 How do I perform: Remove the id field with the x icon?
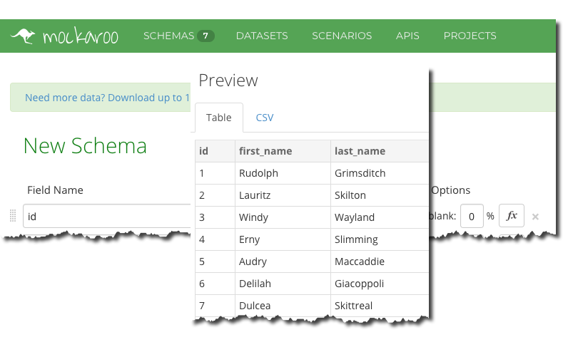click(x=535, y=217)
